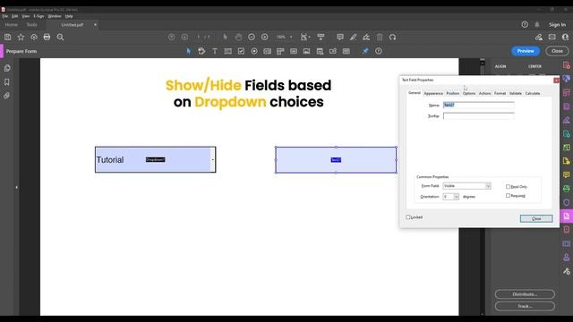Add an image field form tool
This screenshot has width=573, height=322.
(x=306, y=51)
